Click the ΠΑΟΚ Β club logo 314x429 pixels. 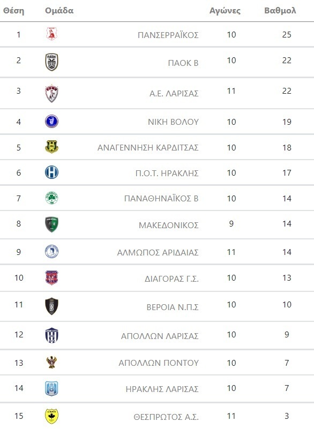[52, 62]
